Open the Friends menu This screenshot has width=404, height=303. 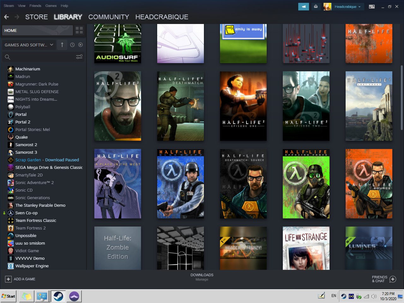(x=35, y=6)
